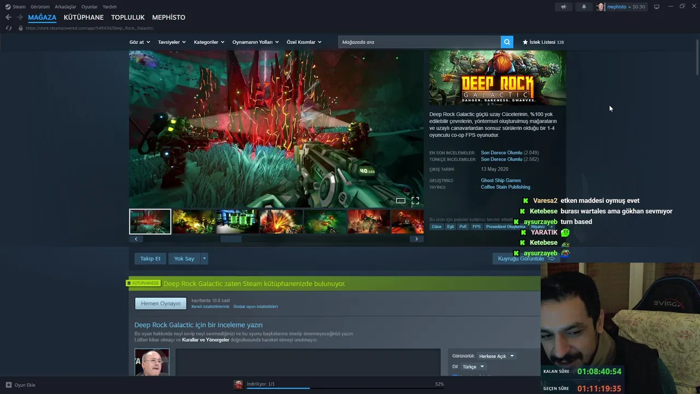The image size is (700, 394).
Task: Click the FPS tag
Action: pos(476,227)
